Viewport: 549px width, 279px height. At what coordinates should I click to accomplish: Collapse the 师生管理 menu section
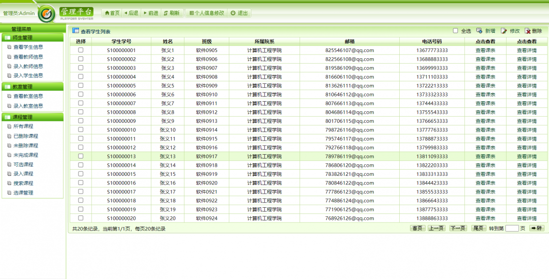click(33, 38)
